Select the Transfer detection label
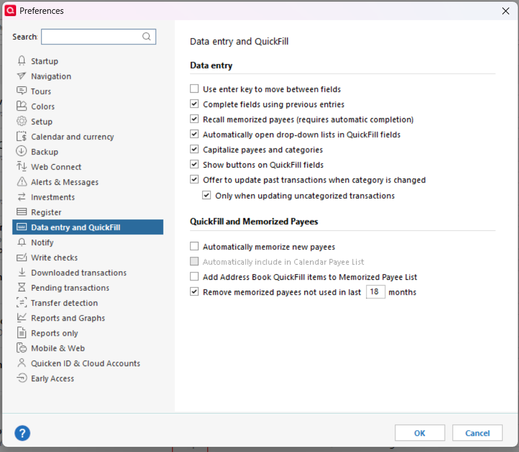The image size is (519, 452). pyautogui.click(x=64, y=303)
